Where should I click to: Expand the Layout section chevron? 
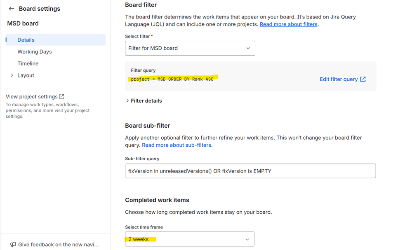coord(12,75)
